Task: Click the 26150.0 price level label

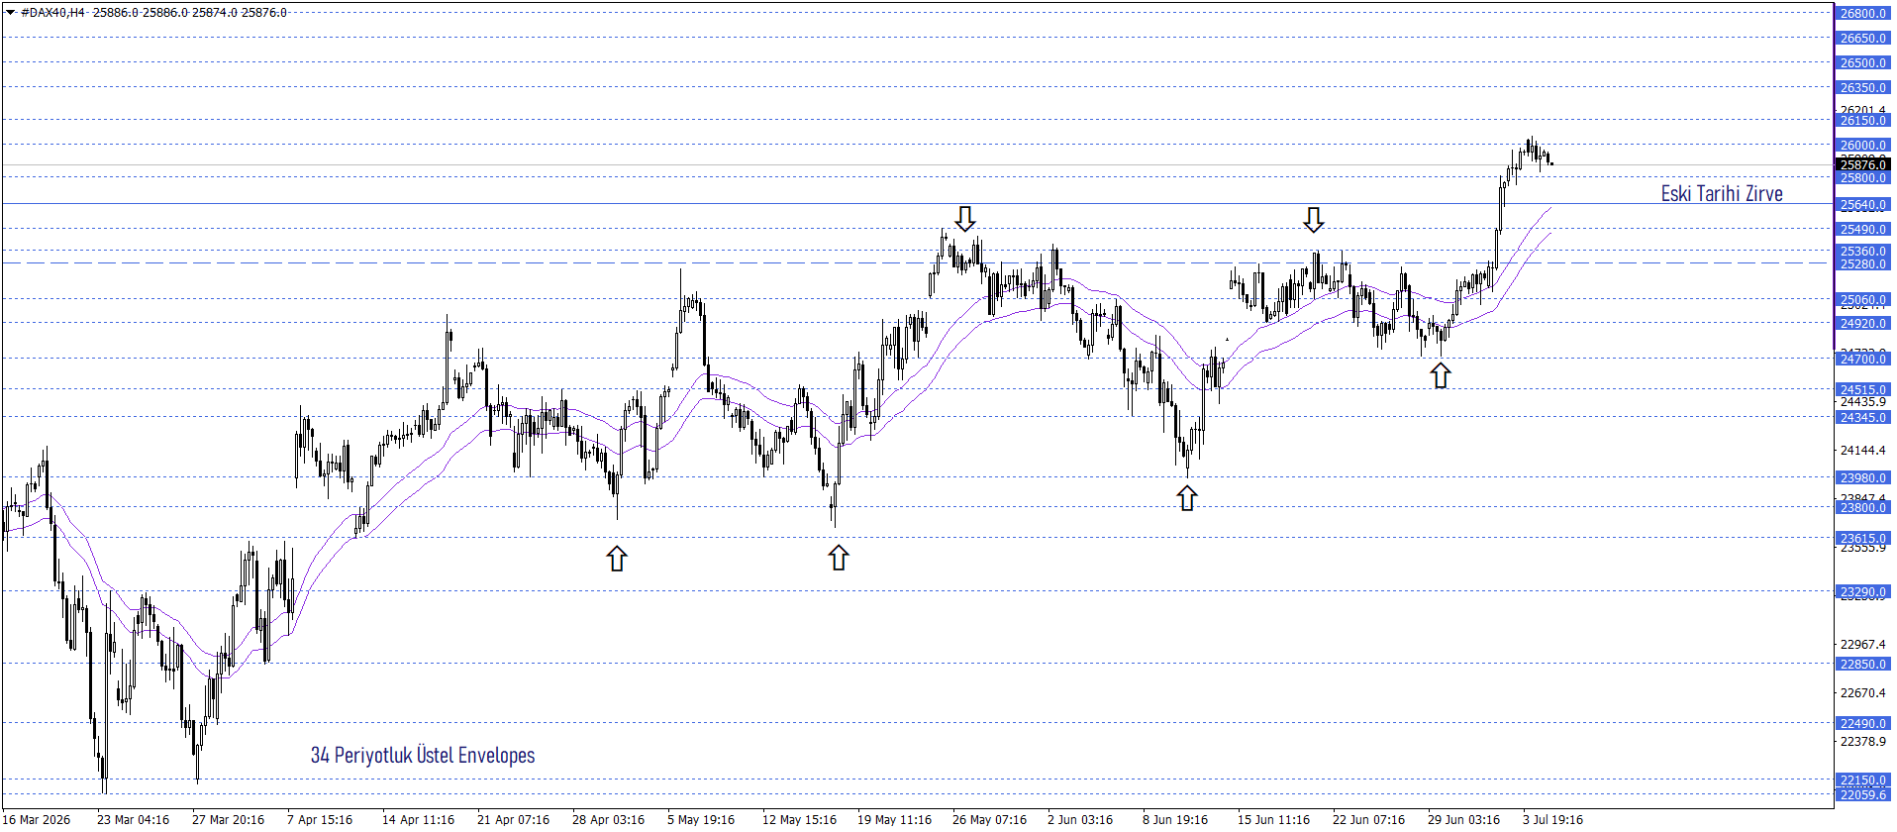Action: point(1863,120)
